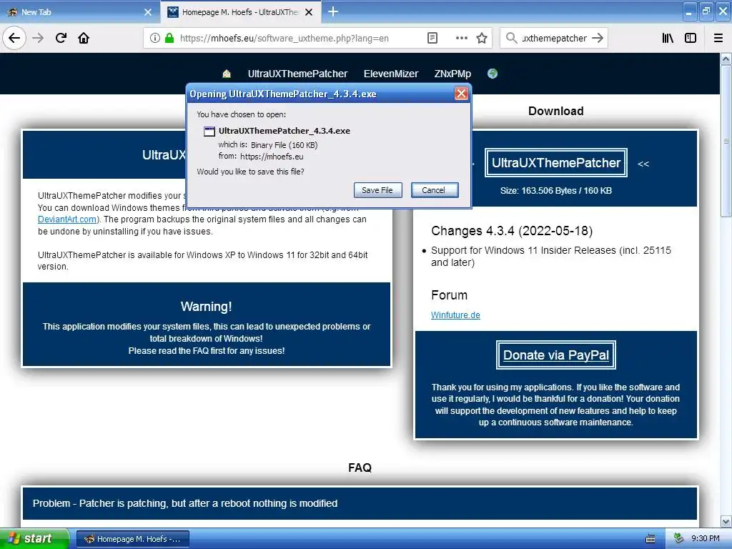
Task: Click the search magnifier icon
Action: pos(512,38)
